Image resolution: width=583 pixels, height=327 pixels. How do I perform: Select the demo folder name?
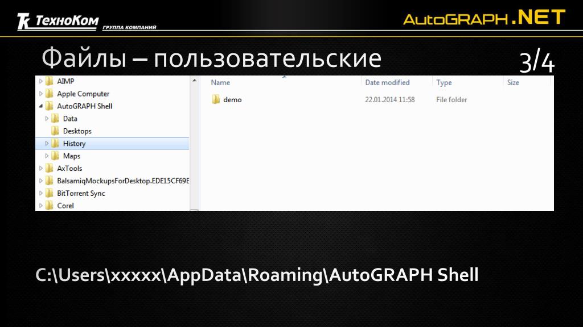click(x=232, y=100)
